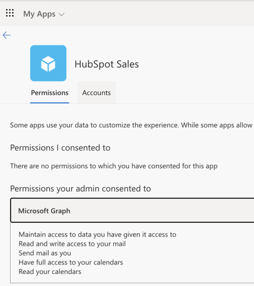Switch to the Accounts tab

pyautogui.click(x=96, y=93)
